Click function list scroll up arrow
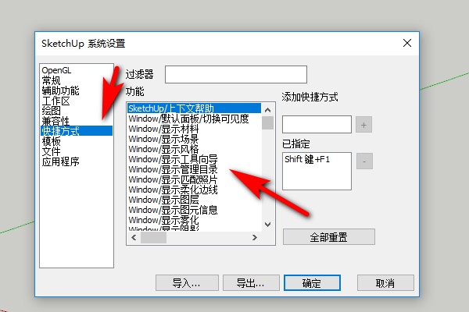Image resolution: width=469 pixels, height=312 pixels. (x=267, y=110)
